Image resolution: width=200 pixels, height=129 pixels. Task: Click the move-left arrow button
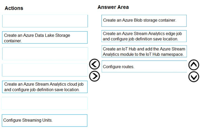[x=94, y=64]
